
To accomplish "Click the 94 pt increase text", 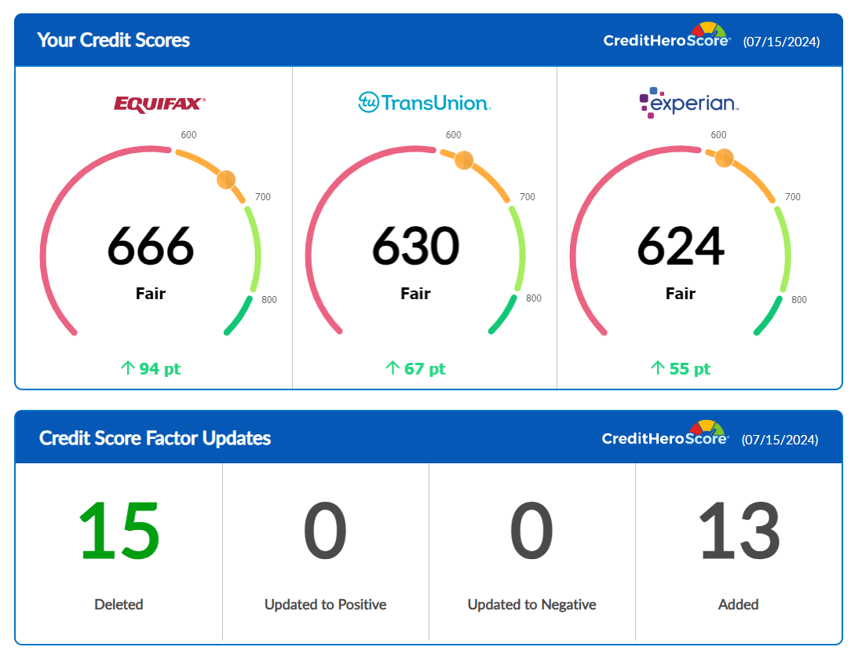I will 159,369.
